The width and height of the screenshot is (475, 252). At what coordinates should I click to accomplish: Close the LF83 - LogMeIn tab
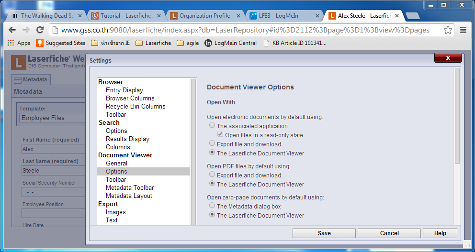317,16
